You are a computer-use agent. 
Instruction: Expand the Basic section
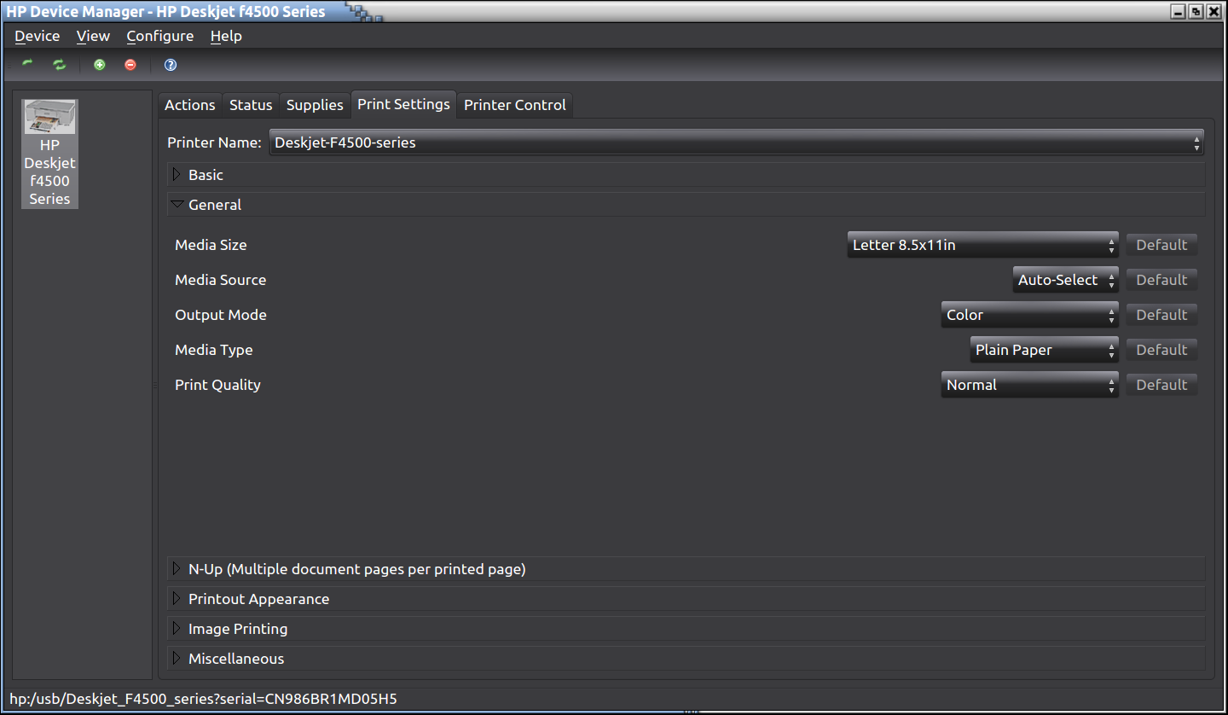[x=686, y=175]
